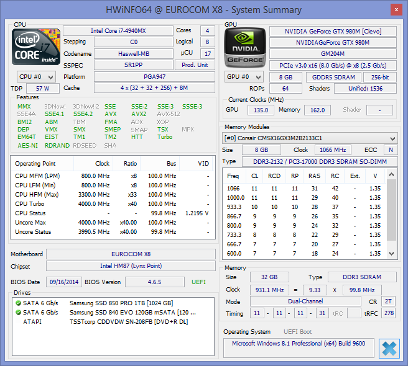Click the CPU Turbo operating point row
The height and width of the screenshot is (366, 408).
pyautogui.click(x=113, y=204)
